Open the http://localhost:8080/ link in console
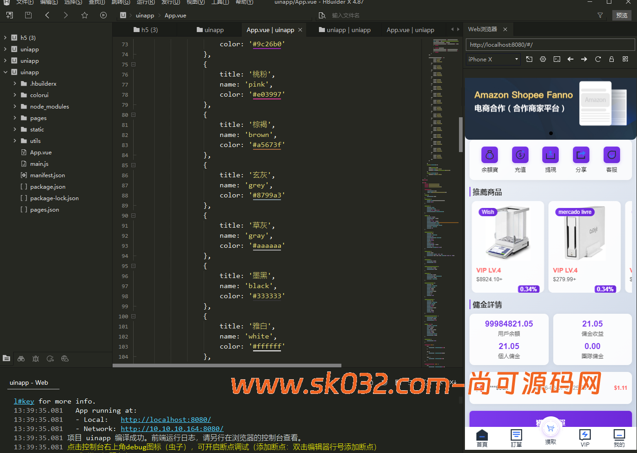Screen dimensions: 637x453 pos(166,420)
